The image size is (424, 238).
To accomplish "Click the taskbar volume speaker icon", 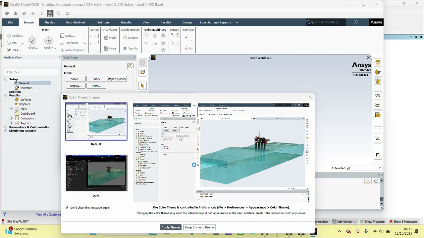I will tap(381, 231).
